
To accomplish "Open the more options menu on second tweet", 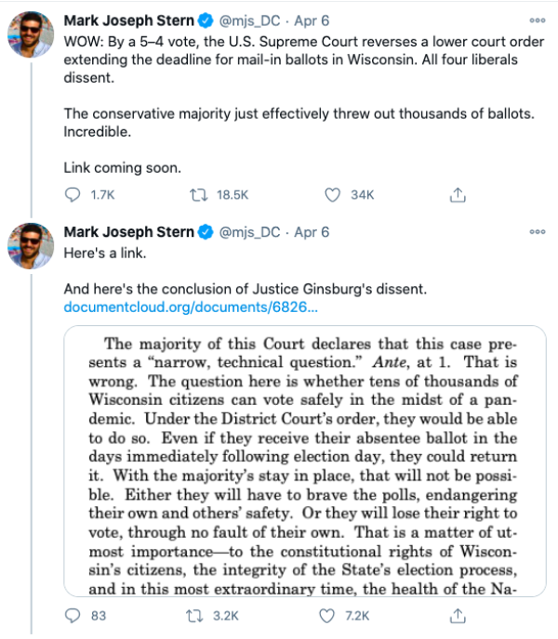I will [538, 231].
